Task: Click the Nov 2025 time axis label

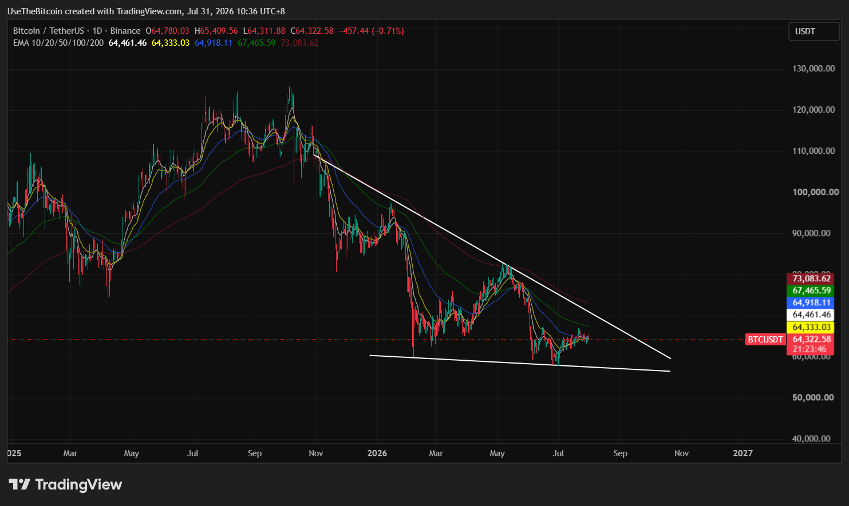Action: point(316,453)
